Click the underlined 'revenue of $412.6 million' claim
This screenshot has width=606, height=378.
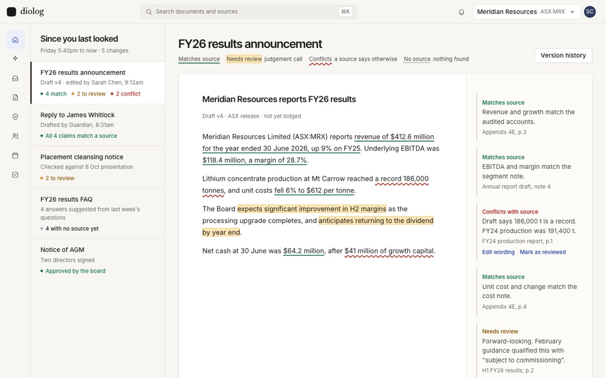pyautogui.click(x=394, y=137)
